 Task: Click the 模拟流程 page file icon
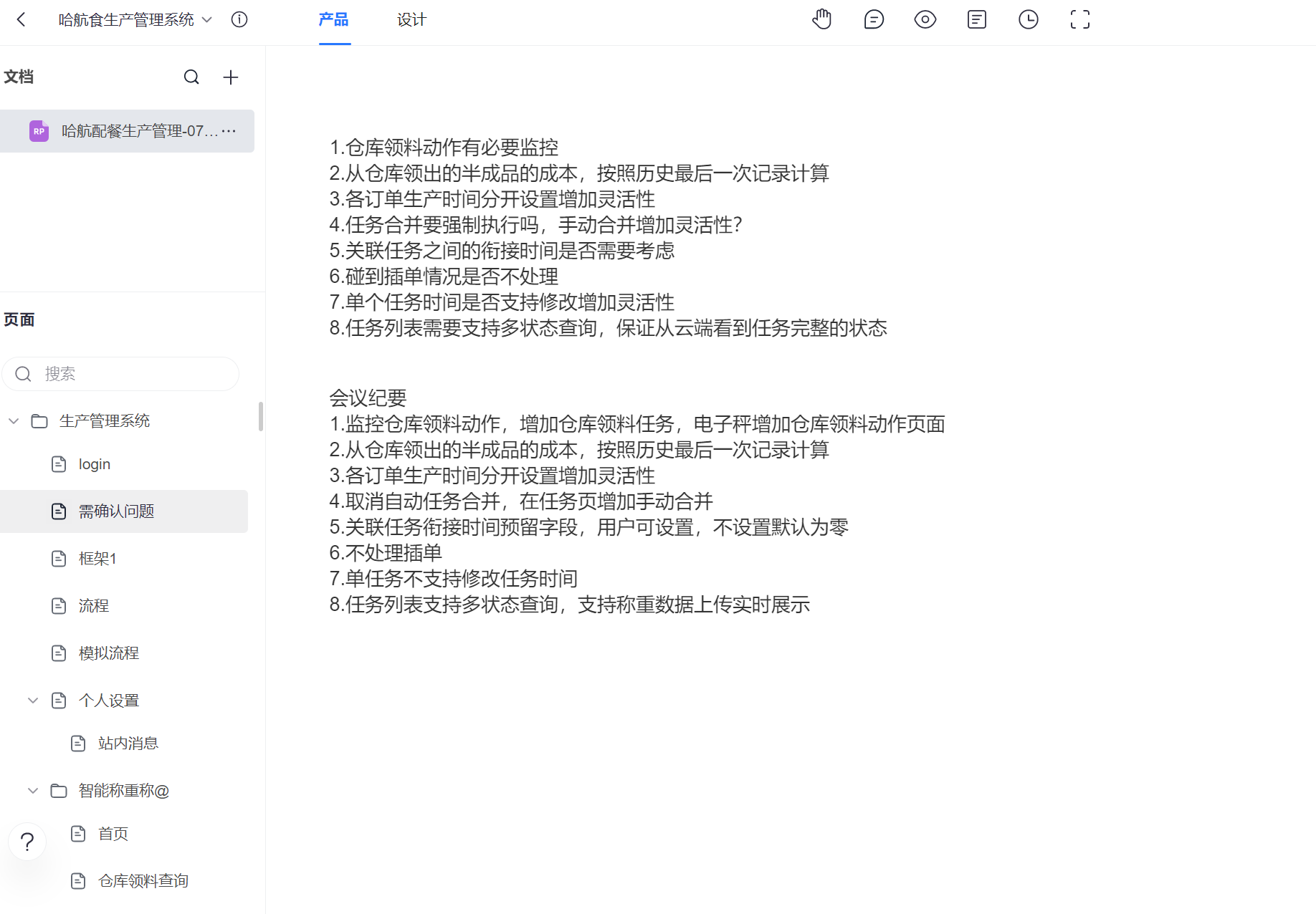click(59, 653)
